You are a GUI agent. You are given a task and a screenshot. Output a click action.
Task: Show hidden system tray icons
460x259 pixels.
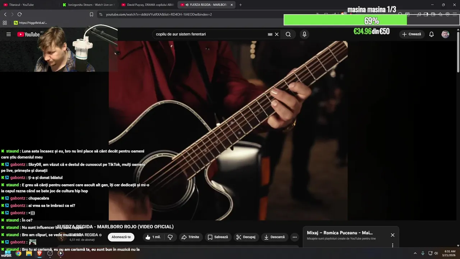(415, 253)
